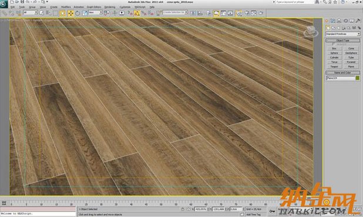Click the green object color swatch
This screenshot has width=363, height=217.
pyautogui.click(x=358, y=78)
